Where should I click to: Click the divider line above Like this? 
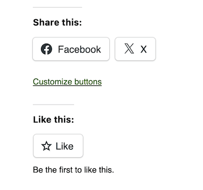tap(54, 105)
